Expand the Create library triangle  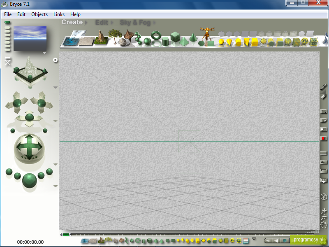coord(86,23)
